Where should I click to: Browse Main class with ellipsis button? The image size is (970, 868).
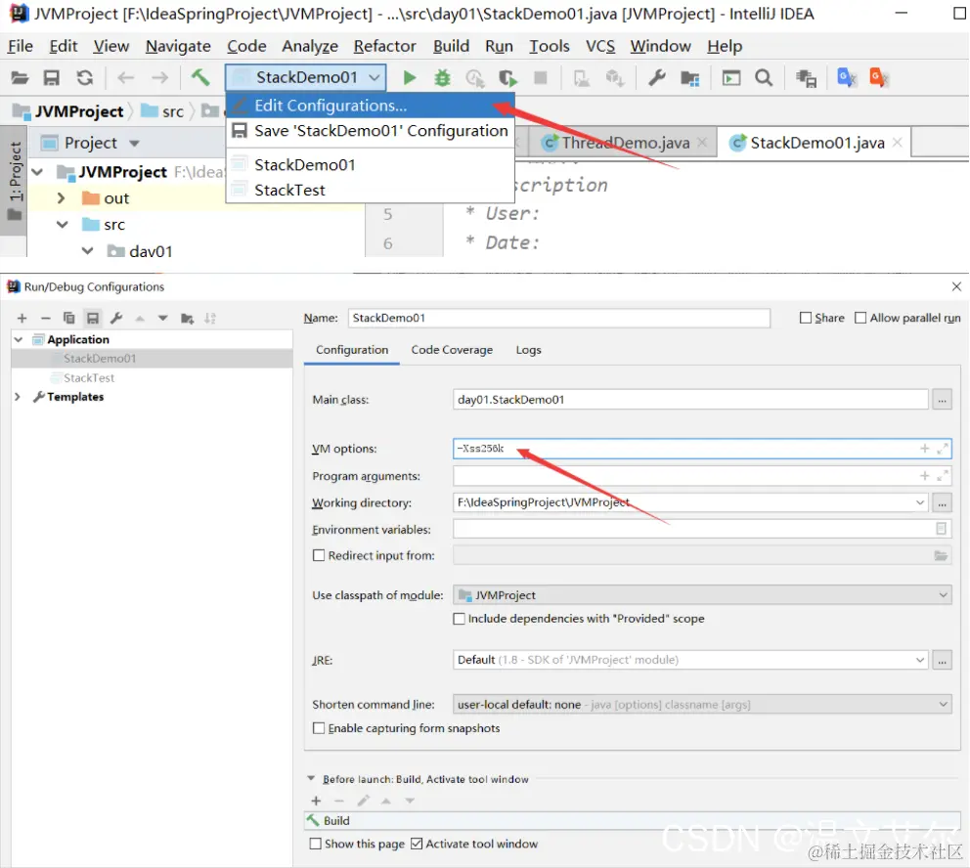pos(942,400)
